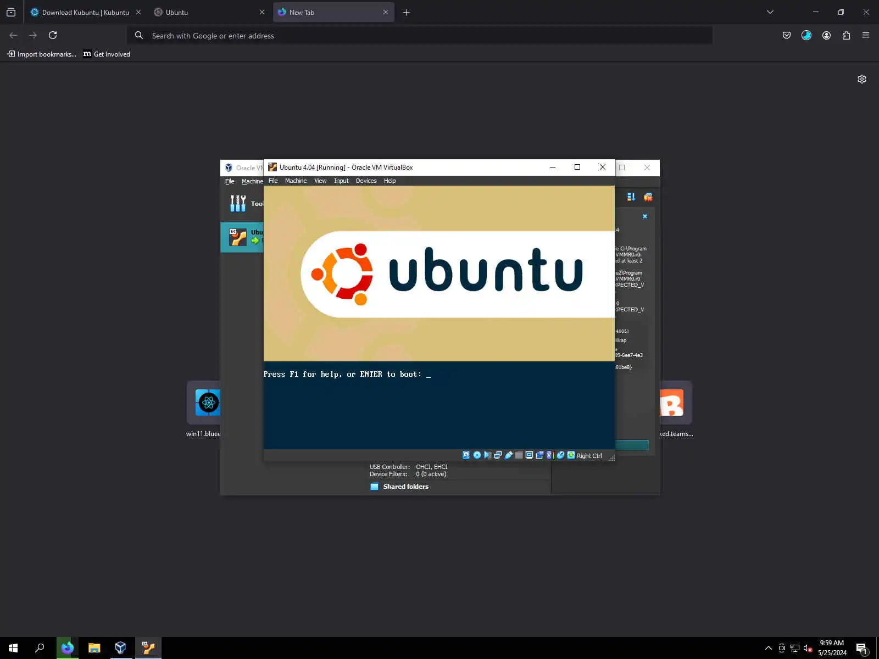Click the VM boot prompt screen area
This screenshot has height=659, width=879.
(x=439, y=317)
